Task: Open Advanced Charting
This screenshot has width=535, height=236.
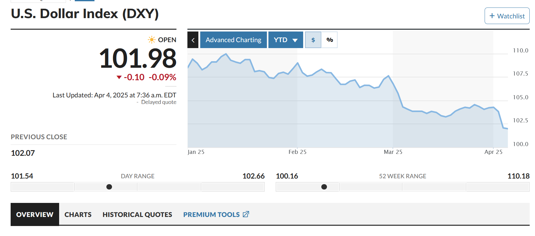Action: pyautogui.click(x=233, y=40)
